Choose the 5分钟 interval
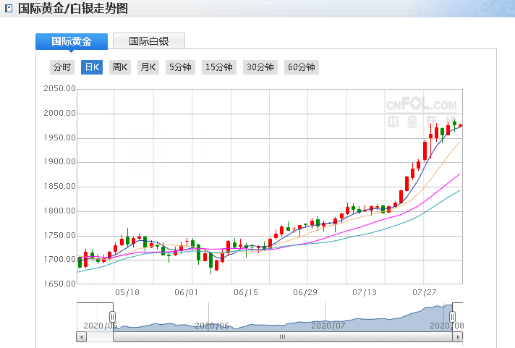Screen dimensions: 515x348 coord(180,67)
